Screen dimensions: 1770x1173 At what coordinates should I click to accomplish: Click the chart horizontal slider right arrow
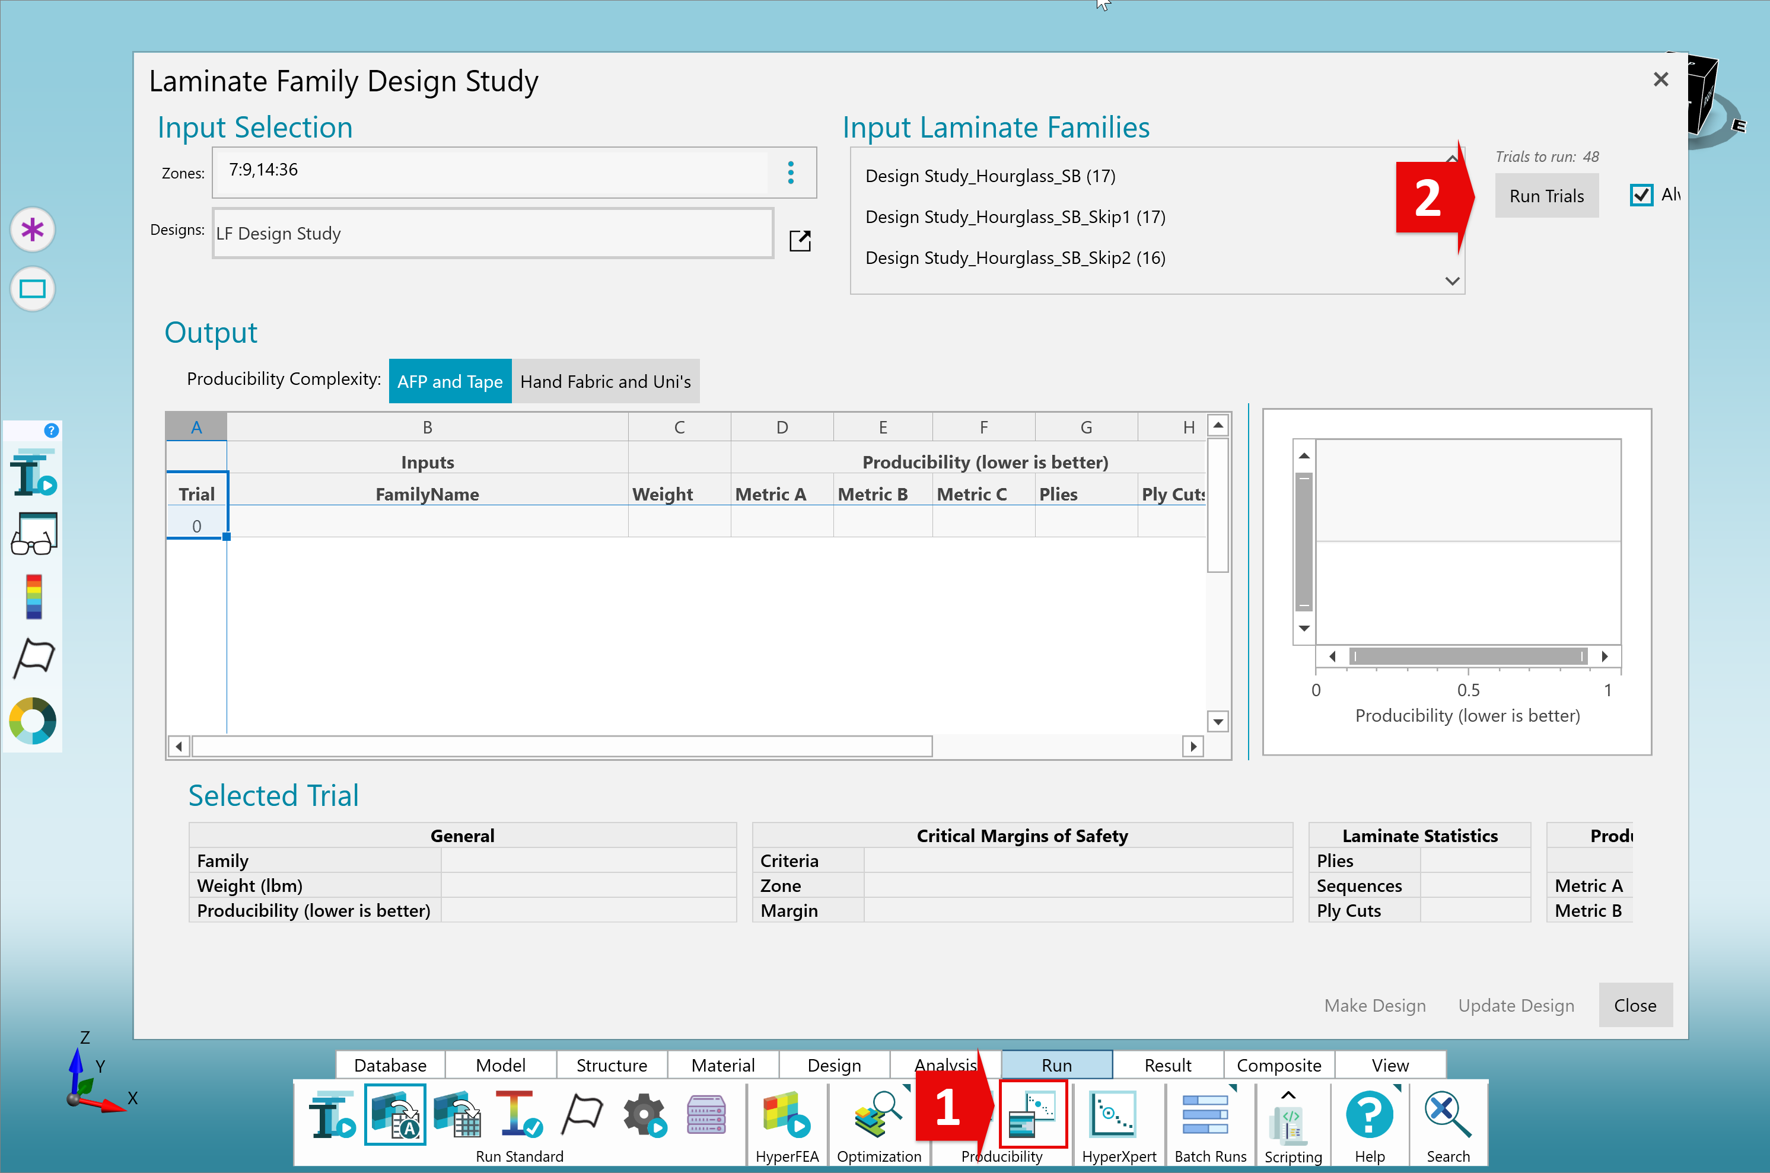tap(1605, 656)
